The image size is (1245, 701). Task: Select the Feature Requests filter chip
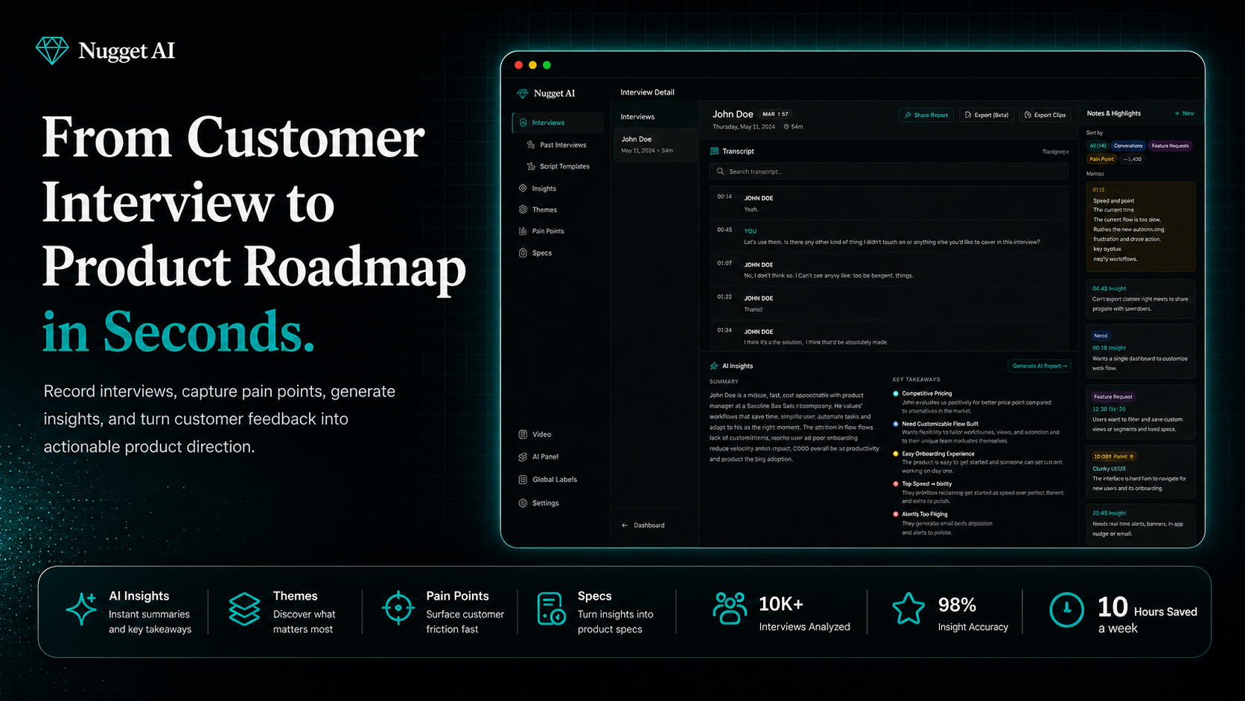click(1170, 146)
